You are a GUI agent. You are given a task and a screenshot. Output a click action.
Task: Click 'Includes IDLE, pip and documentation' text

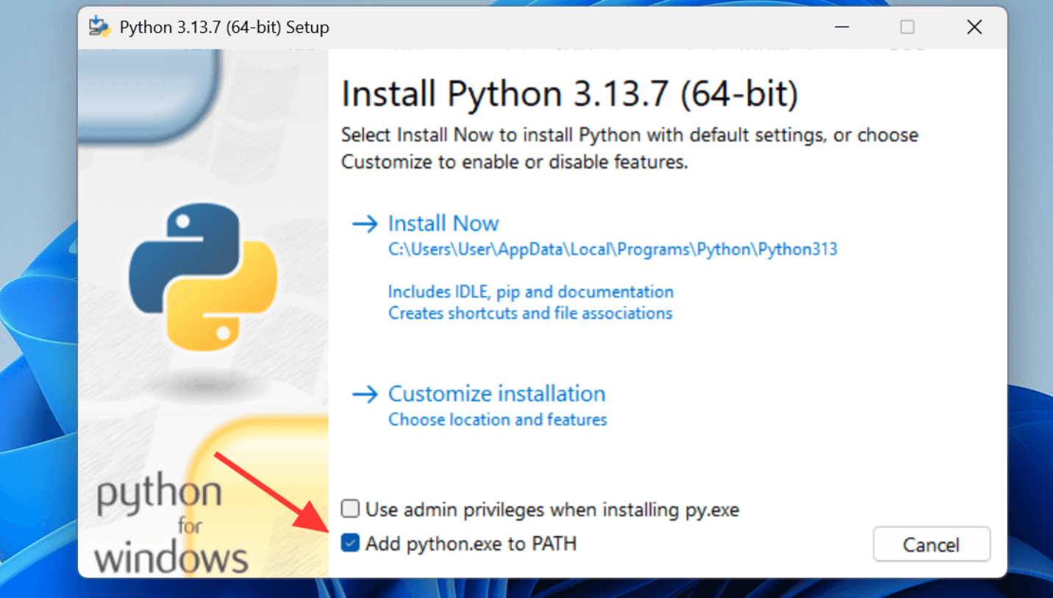click(x=531, y=292)
